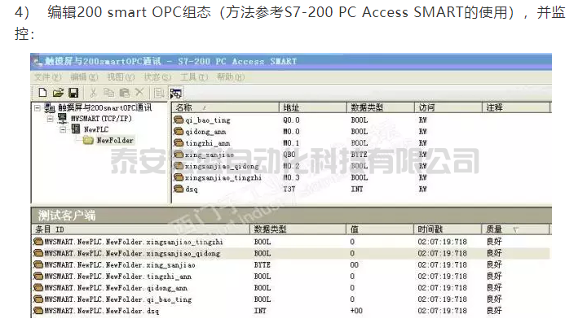Sort test client by 质量 column header

[515, 229]
